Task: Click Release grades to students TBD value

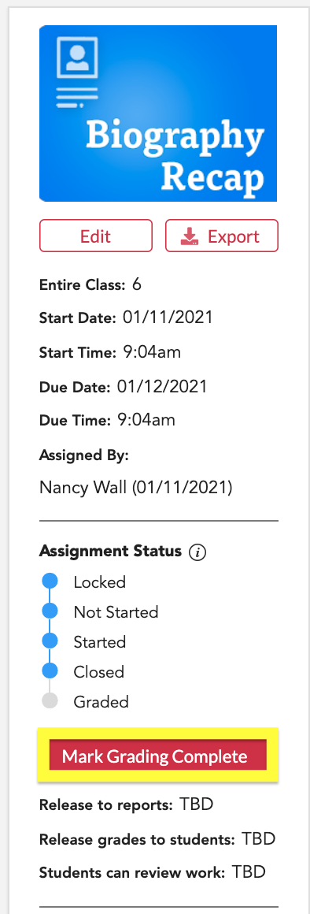Action: tap(258, 839)
